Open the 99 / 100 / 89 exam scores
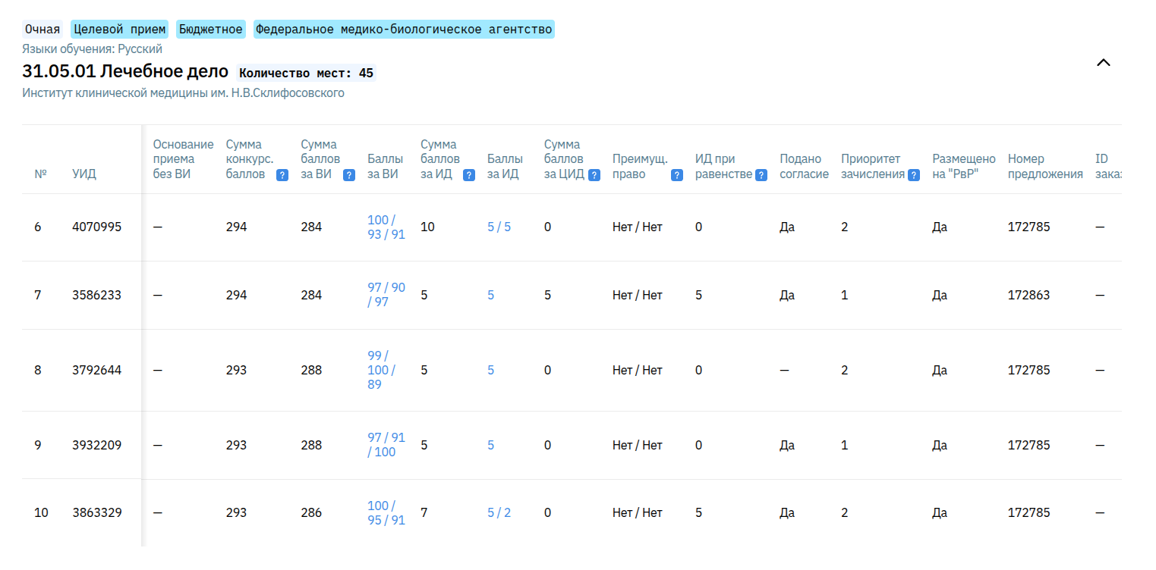This screenshot has width=1156, height=570. [381, 370]
